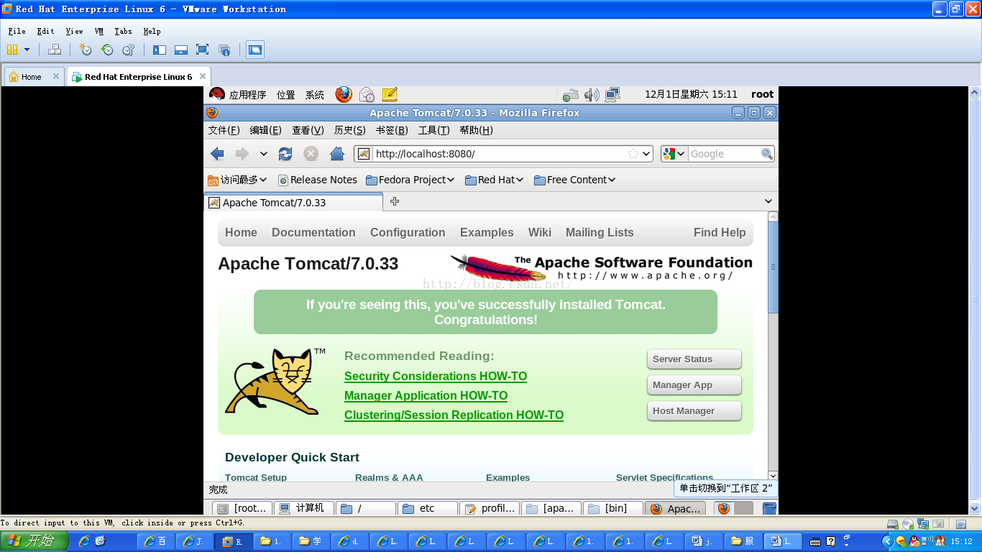This screenshot has width=982, height=552.
Task: Expand the Fedora Project bookmarks folder
Action: 410,180
